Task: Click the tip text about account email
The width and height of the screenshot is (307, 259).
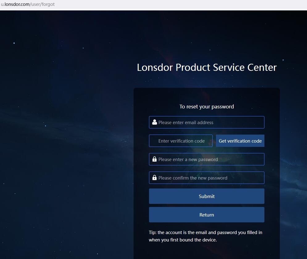Action: [205, 236]
